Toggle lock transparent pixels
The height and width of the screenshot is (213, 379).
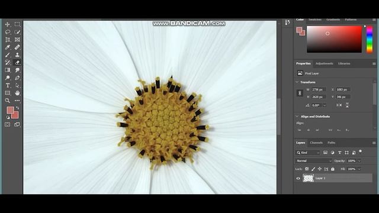point(307,169)
